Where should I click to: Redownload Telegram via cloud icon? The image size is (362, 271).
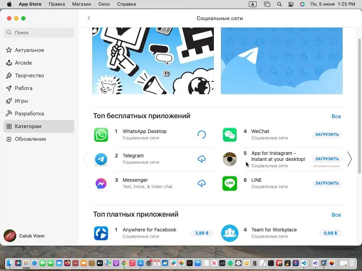tap(202, 159)
